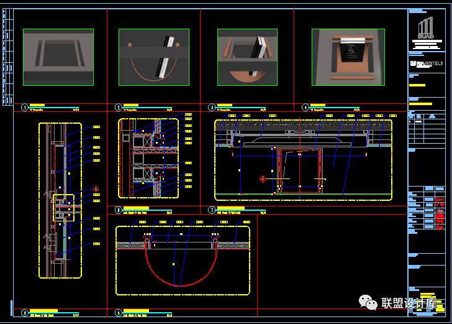Click the circled number 2 drawing marker
The image size is (452, 324).
click(x=119, y=108)
